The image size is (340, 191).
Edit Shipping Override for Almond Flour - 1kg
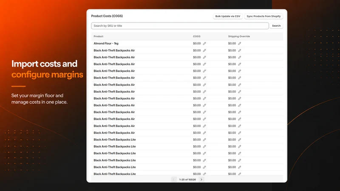[x=240, y=44]
